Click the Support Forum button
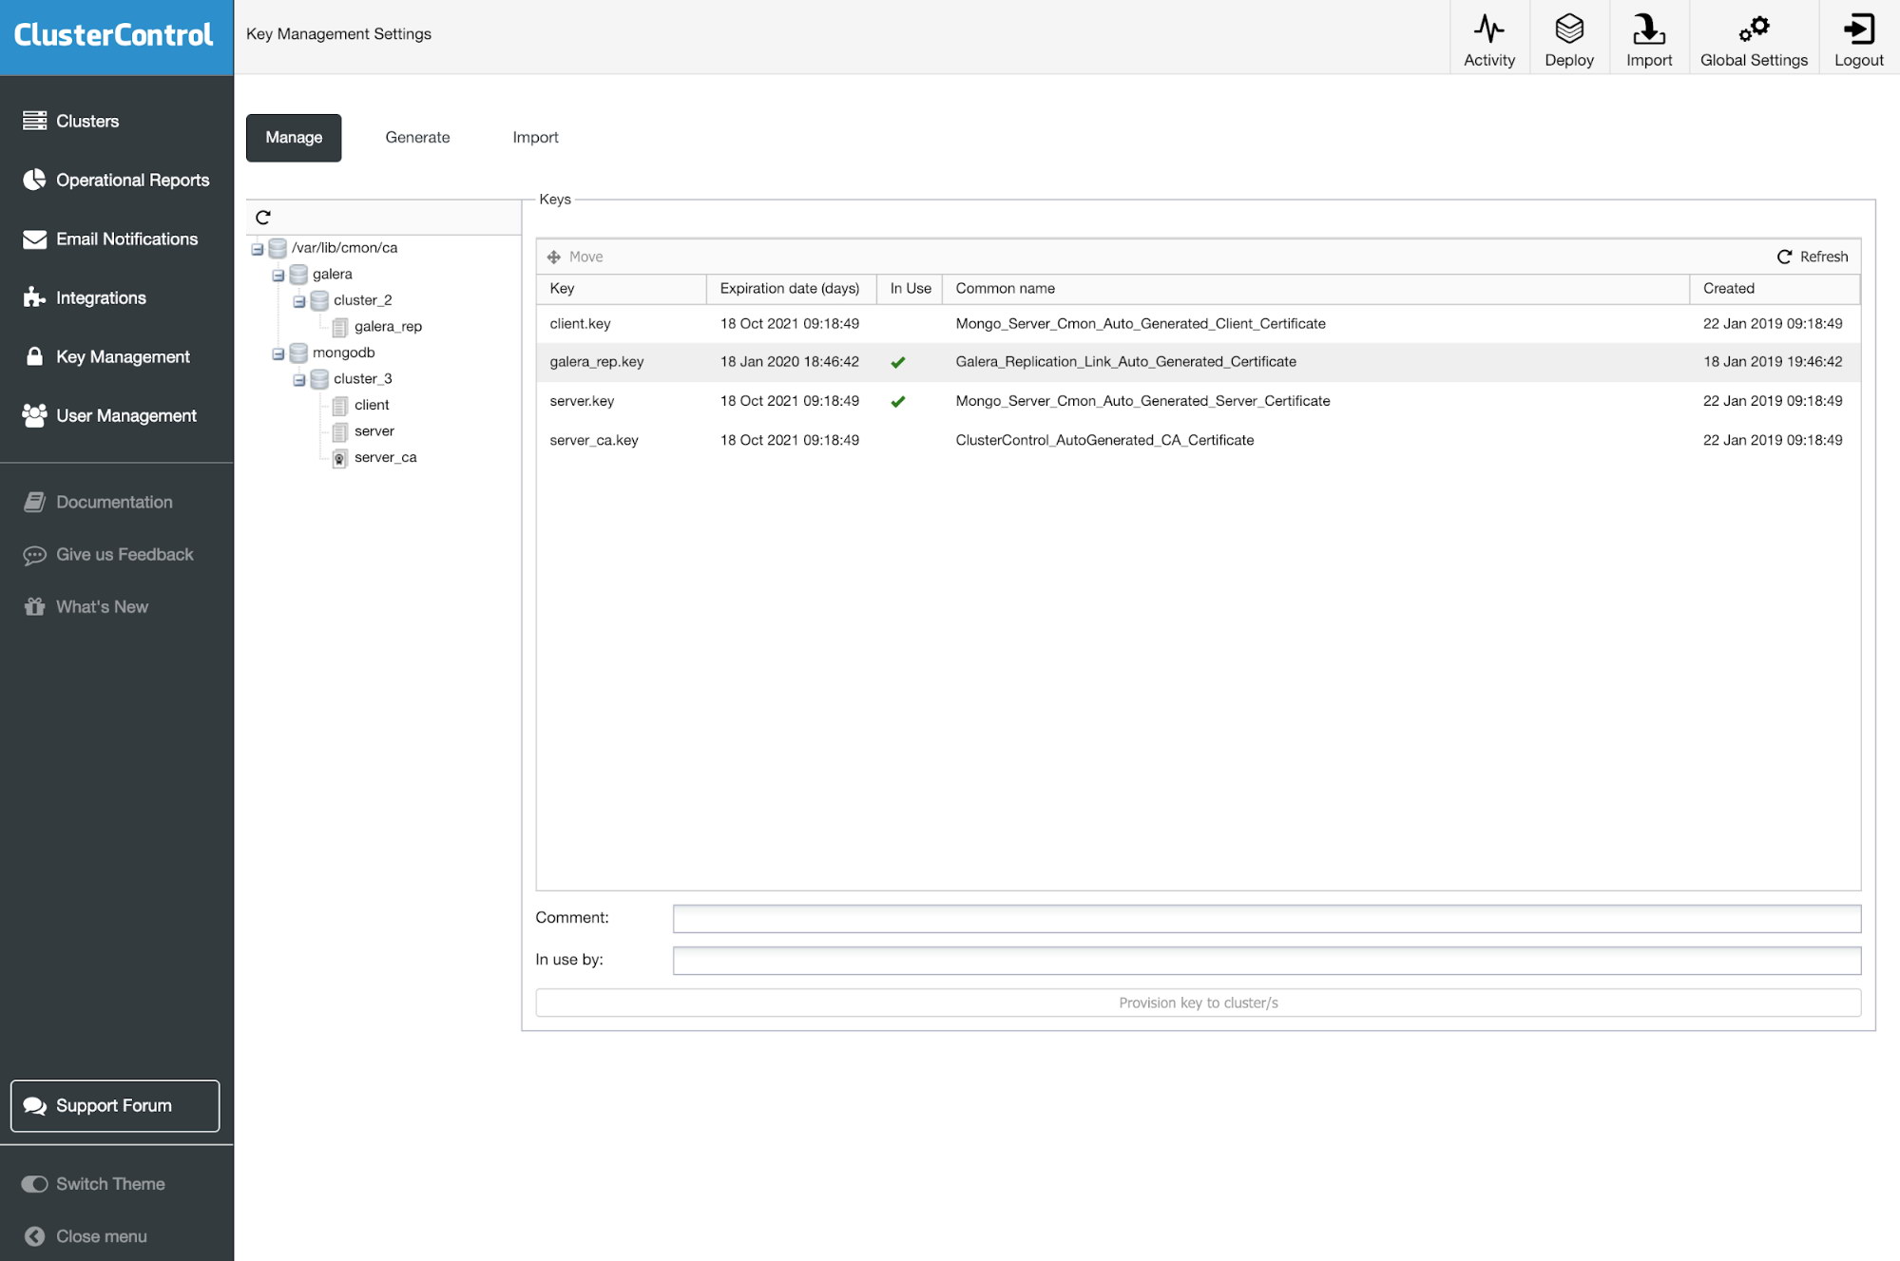Image resolution: width=1900 pixels, height=1261 pixels. 115,1105
